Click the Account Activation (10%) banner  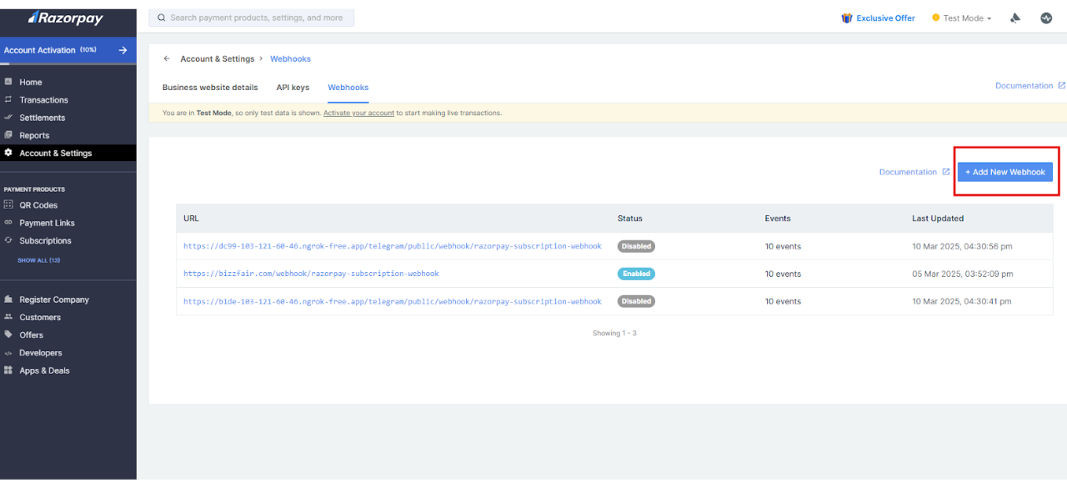(68, 50)
